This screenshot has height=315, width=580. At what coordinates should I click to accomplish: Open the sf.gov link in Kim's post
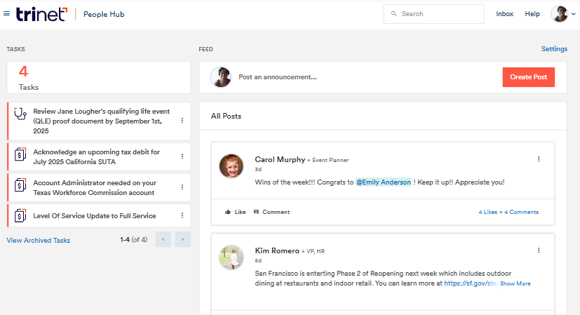470,283
